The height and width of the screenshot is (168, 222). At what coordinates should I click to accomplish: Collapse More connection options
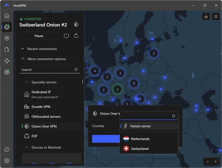point(43,59)
